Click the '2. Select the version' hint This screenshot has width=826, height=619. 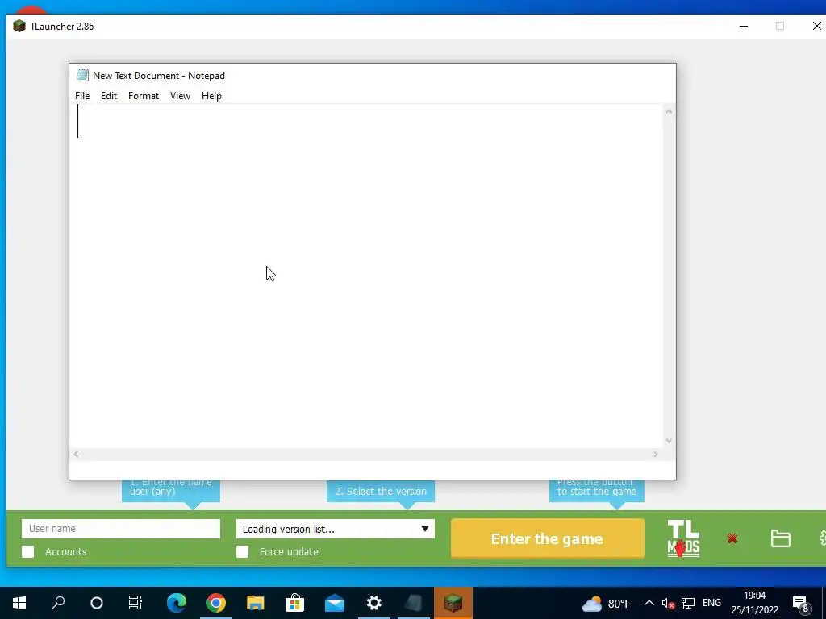tap(381, 491)
